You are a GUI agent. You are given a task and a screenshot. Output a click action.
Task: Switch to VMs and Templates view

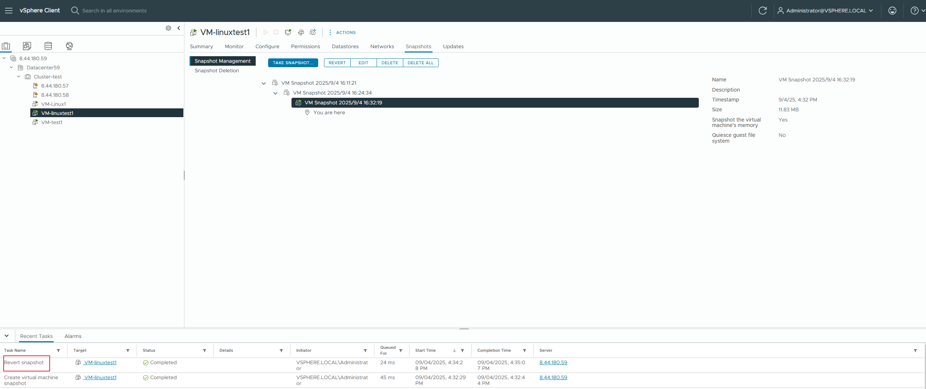[x=27, y=46]
